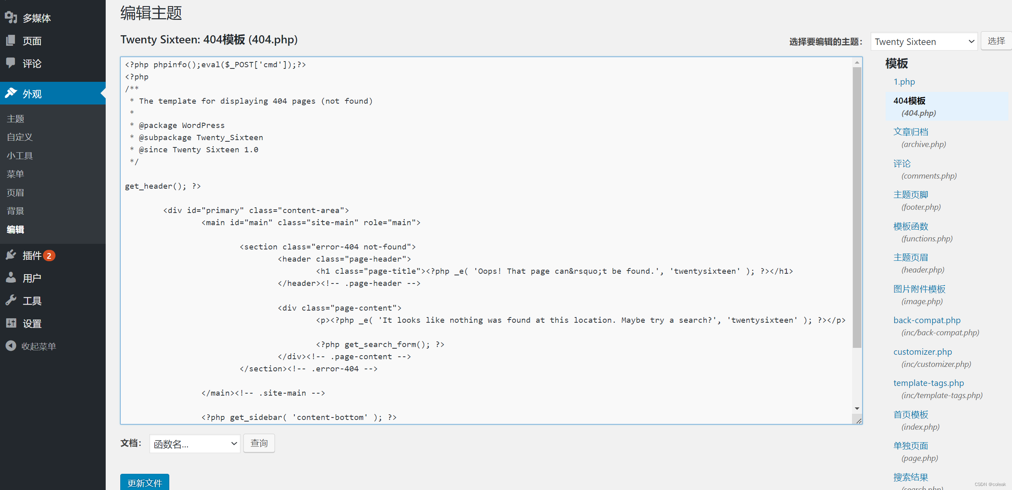Select the 用户 users icon
The image size is (1012, 490).
coord(11,277)
